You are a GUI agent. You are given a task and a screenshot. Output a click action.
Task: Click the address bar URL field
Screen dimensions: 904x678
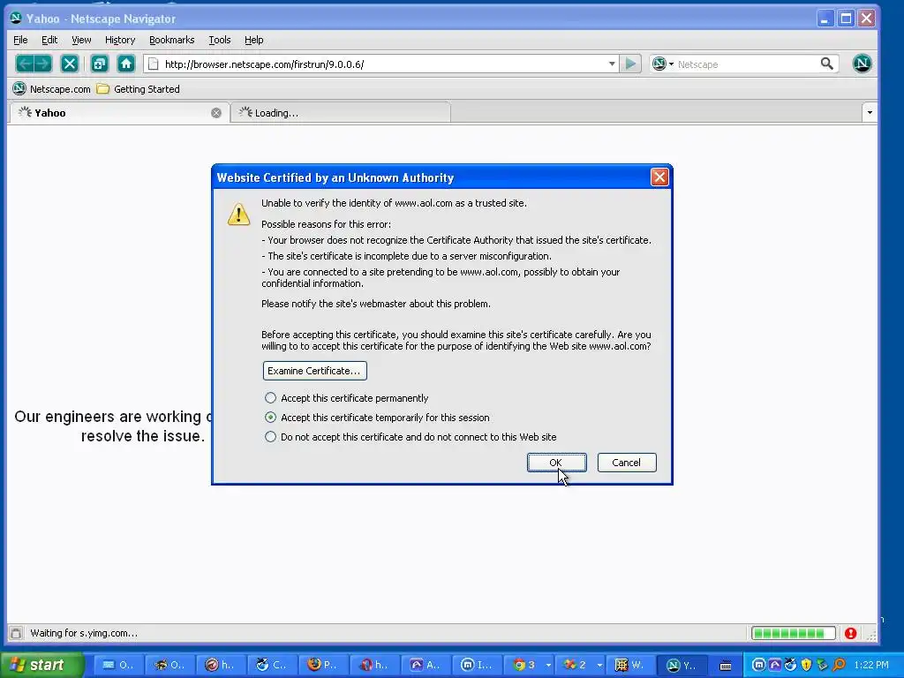383,64
